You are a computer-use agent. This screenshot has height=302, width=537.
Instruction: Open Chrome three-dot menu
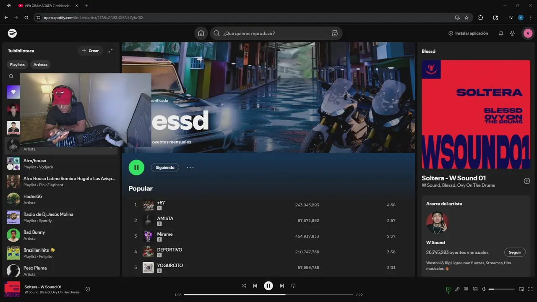click(530, 18)
